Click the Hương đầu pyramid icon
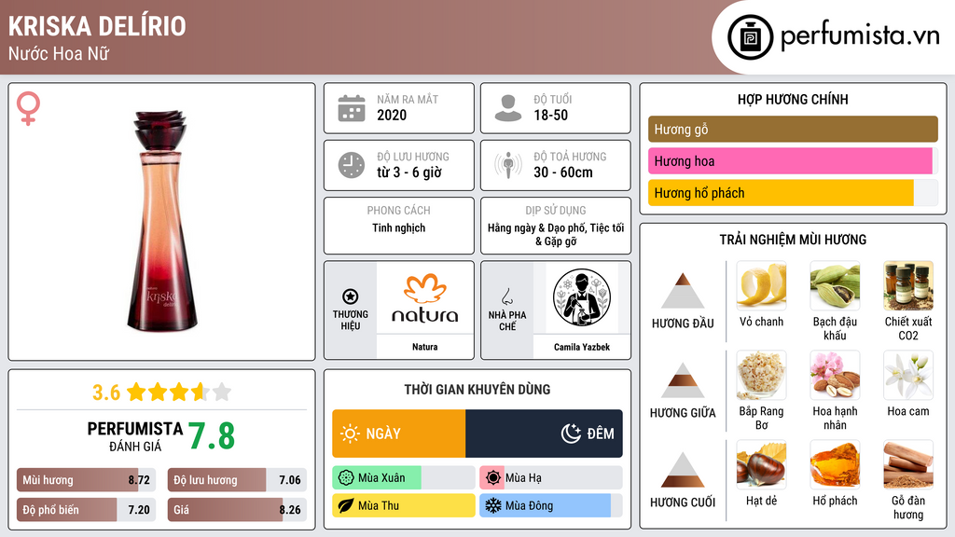This screenshot has width=955, height=537. [683, 291]
